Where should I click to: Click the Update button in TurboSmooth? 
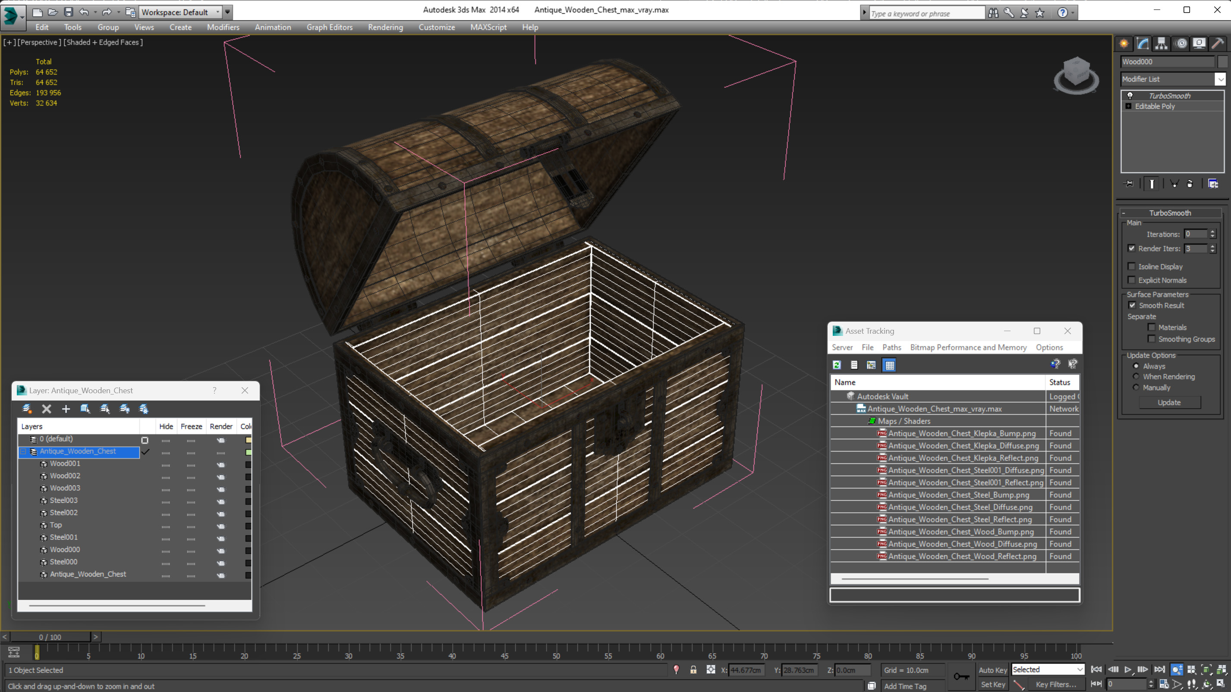(x=1169, y=402)
